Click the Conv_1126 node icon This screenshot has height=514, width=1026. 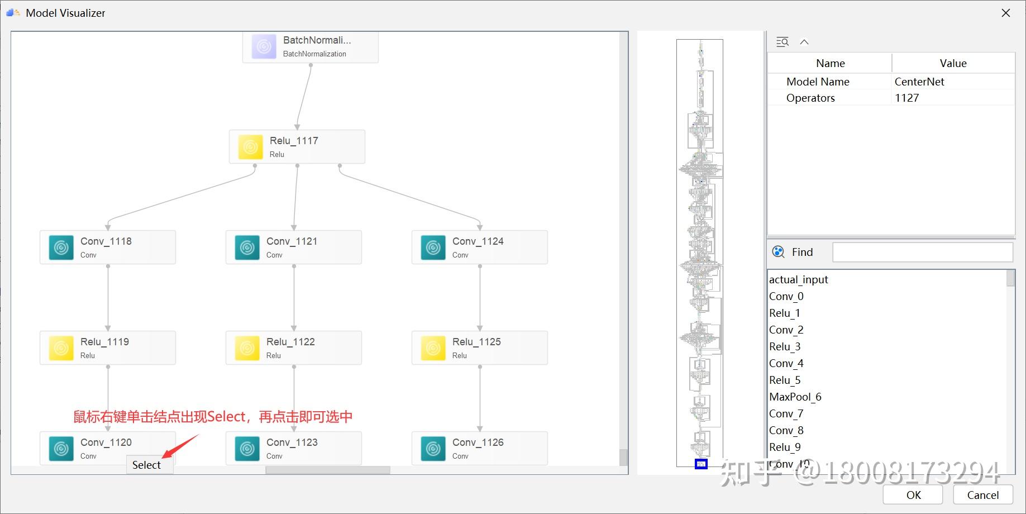pos(432,448)
